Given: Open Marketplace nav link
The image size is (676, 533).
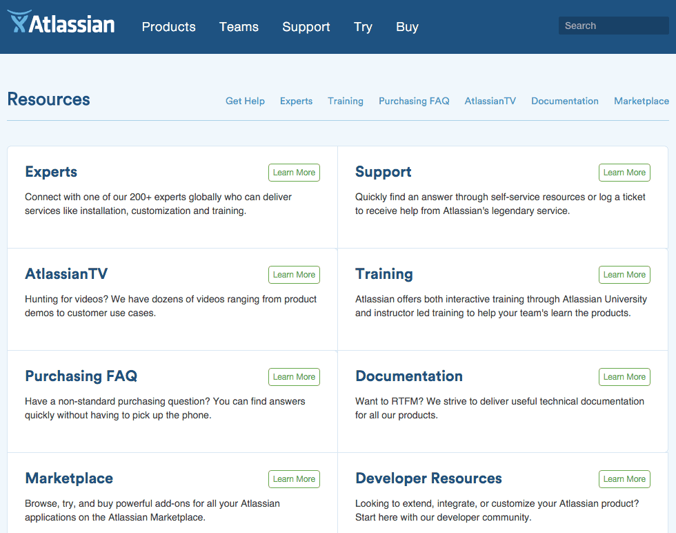Looking at the screenshot, I should point(642,101).
